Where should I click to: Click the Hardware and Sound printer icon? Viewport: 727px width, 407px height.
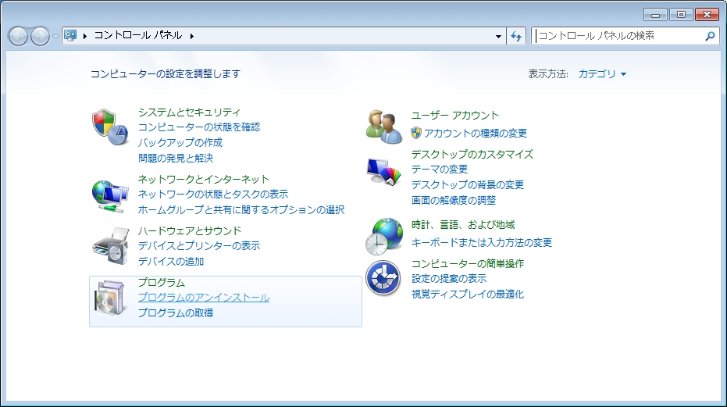110,246
